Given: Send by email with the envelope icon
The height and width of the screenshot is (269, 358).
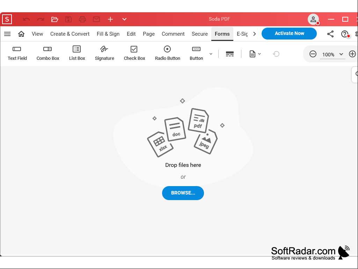Looking at the screenshot, I should [96, 19].
